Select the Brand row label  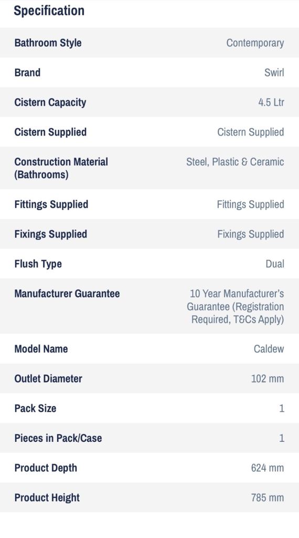[27, 73]
